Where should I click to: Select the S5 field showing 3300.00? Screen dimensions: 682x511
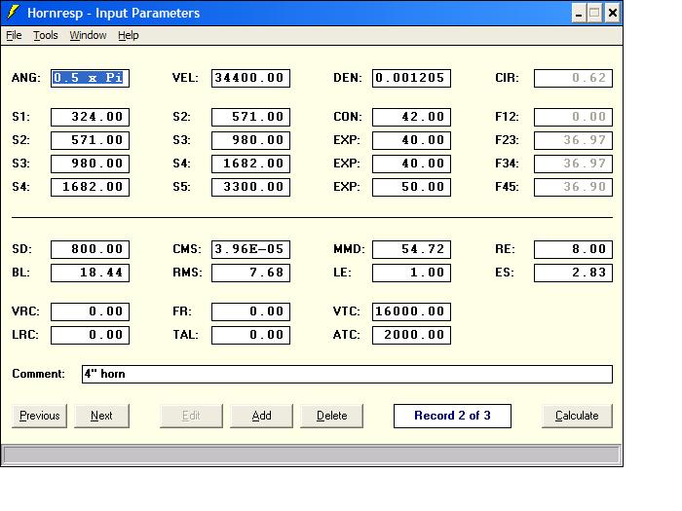click(x=250, y=187)
